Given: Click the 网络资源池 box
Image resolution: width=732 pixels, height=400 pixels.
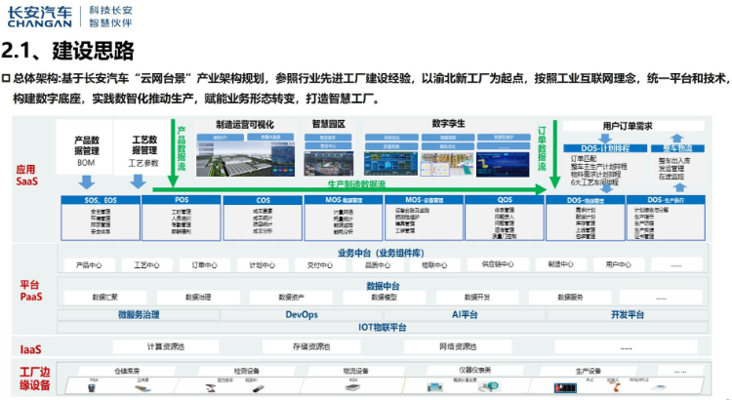Looking at the screenshot, I should click(458, 346).
